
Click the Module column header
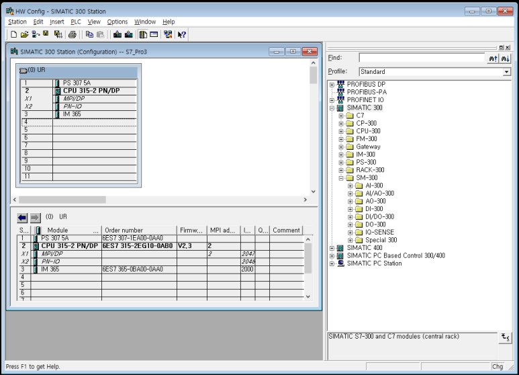(66, 231)
